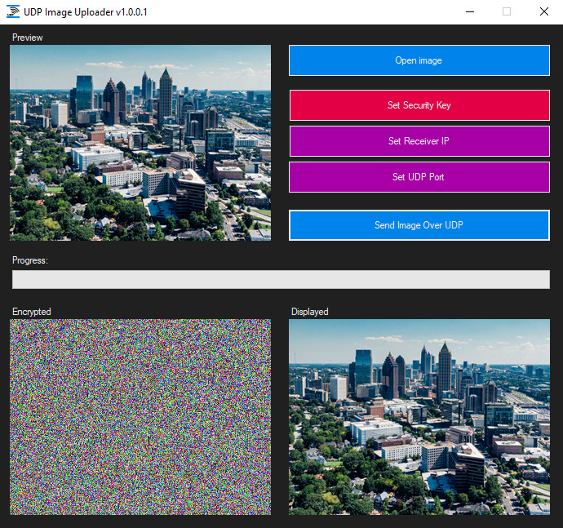Image resolution: width=563 pixels, height=528 pixels.
Task: Click the Set Security Key button
Action: 419,105
